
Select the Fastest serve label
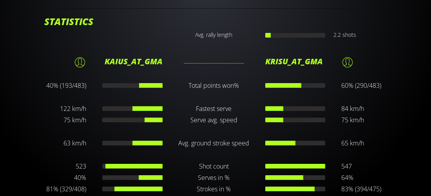(x=214, y=109)
